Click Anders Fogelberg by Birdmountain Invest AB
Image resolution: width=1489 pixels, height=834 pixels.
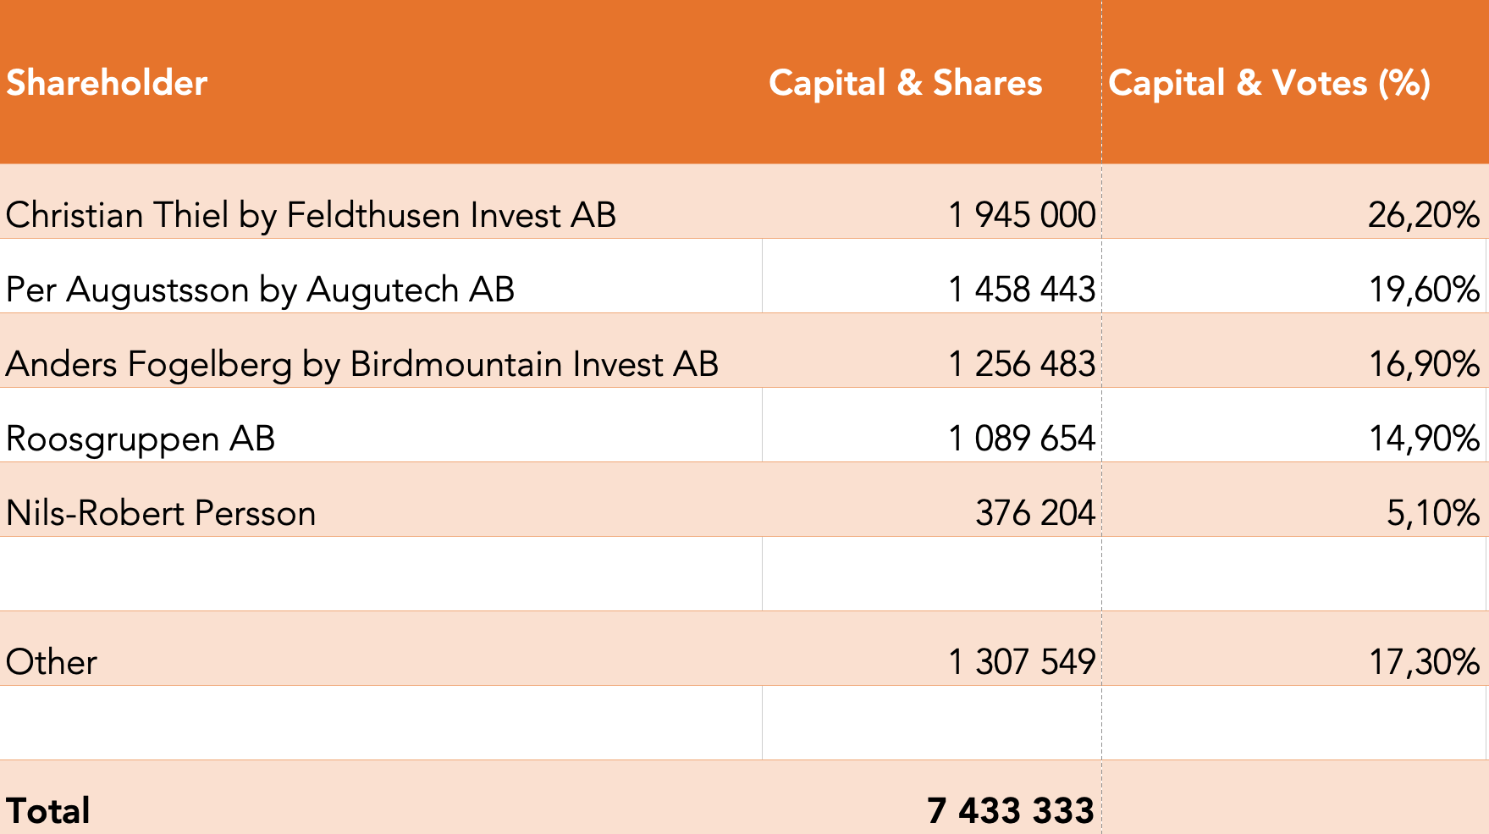click(361, 364)
